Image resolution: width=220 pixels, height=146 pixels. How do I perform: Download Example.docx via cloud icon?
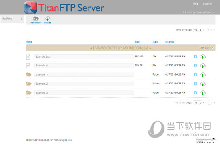point(203,56)
